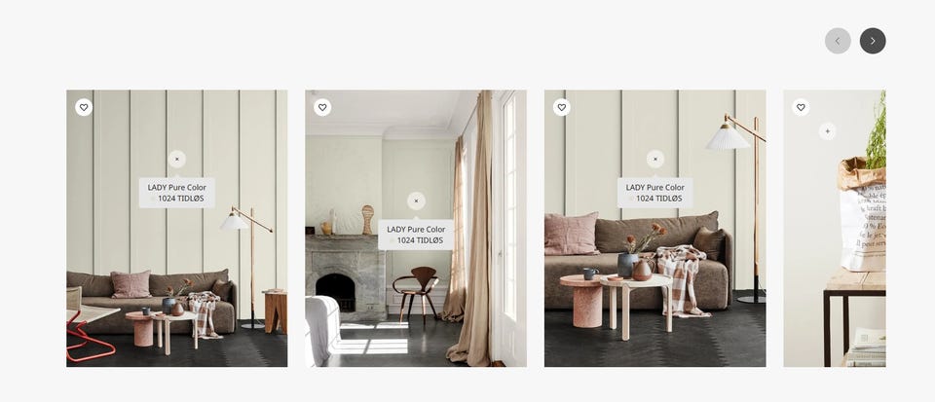Favorite the paper bag image
935x402 pixels.
(801, 107)
